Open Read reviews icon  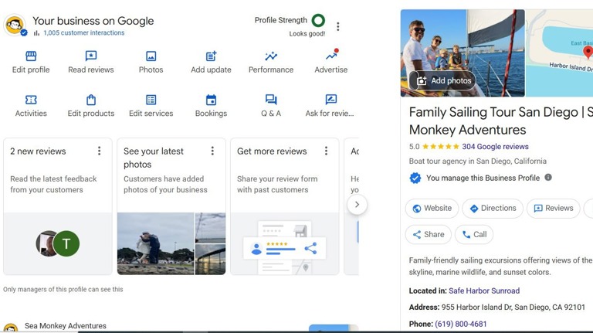[91, 56]
